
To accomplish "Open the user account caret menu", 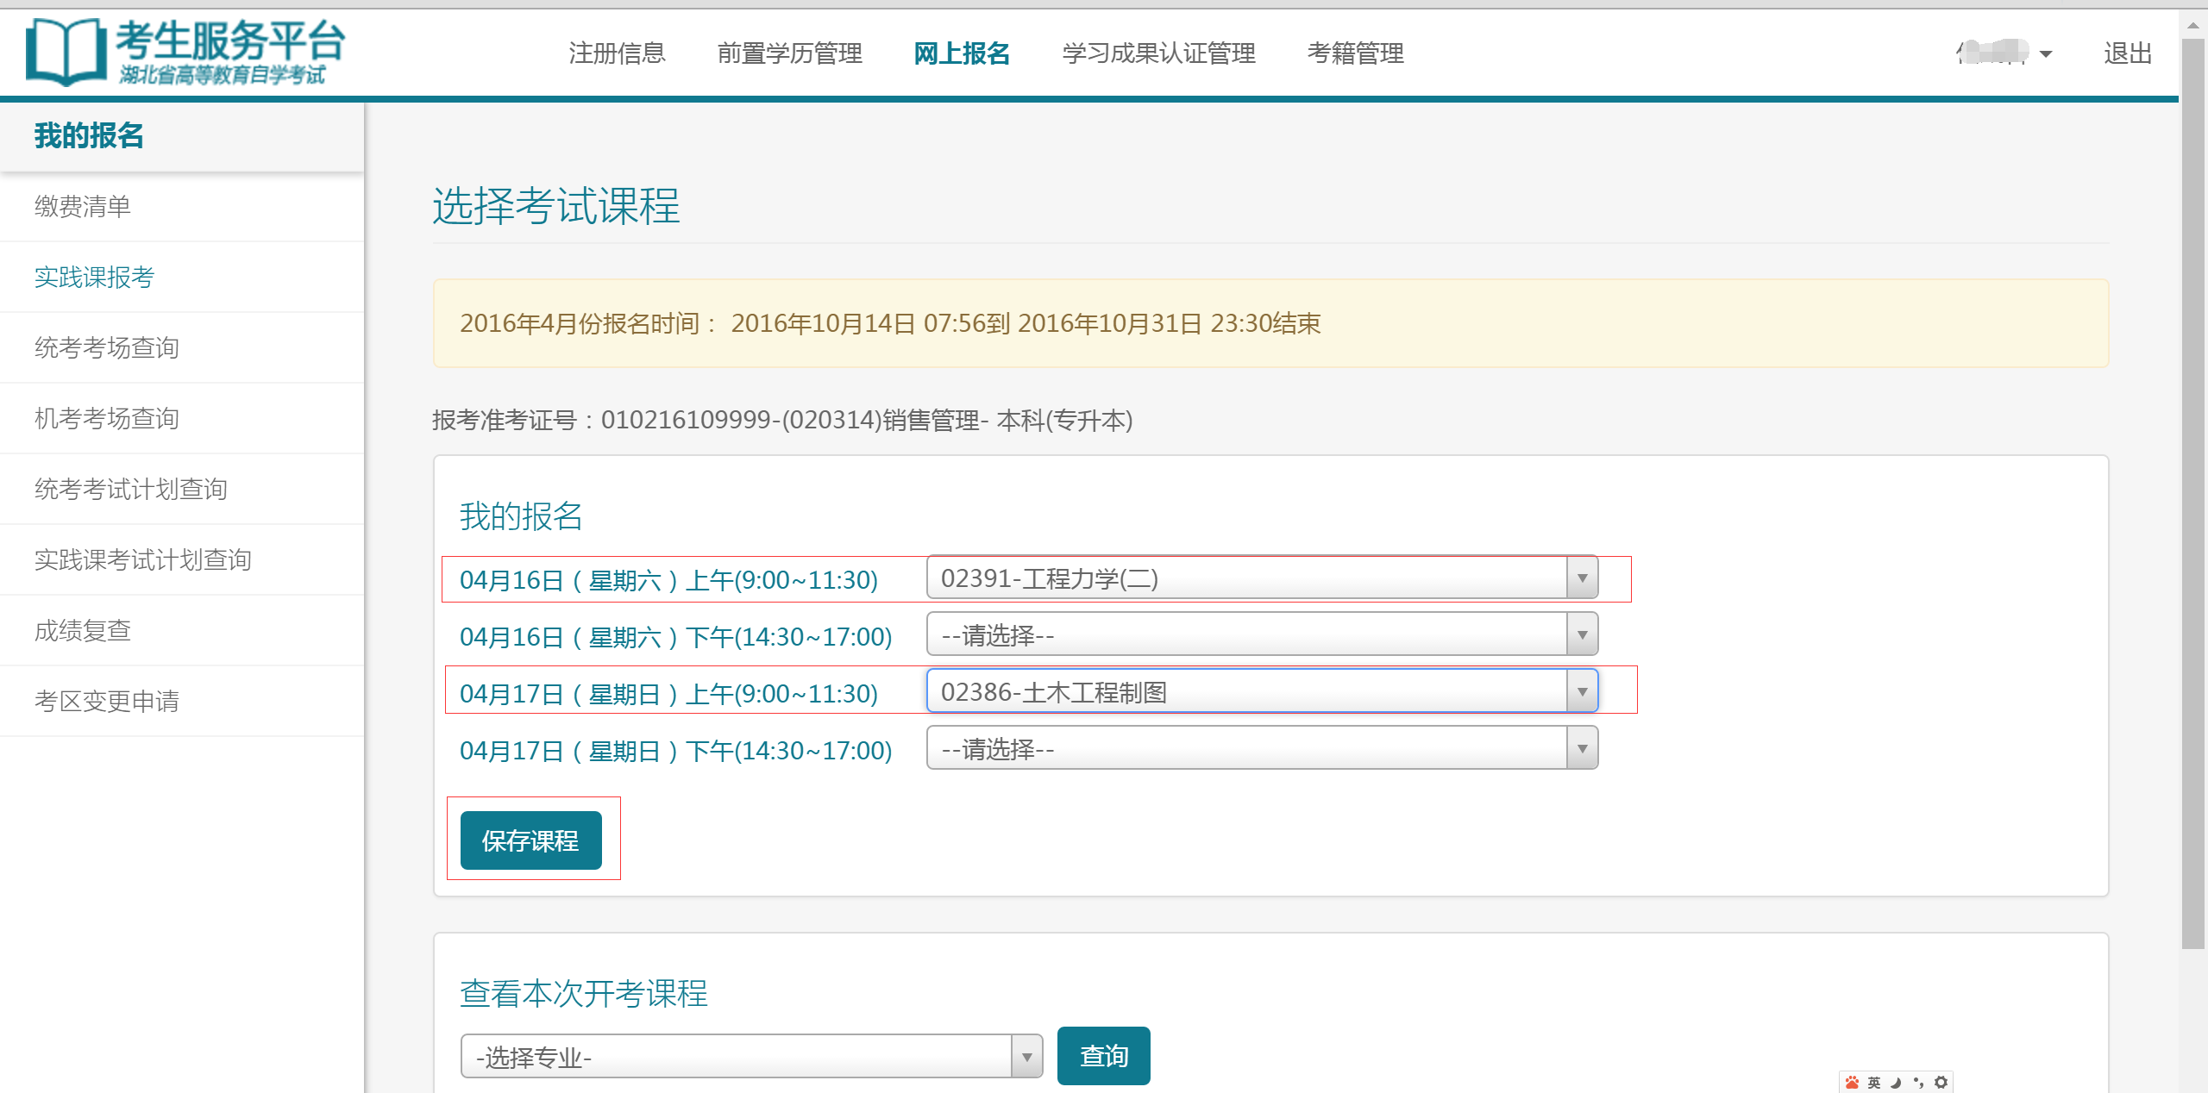I will pyautogui.click(x=2046, y=54).
